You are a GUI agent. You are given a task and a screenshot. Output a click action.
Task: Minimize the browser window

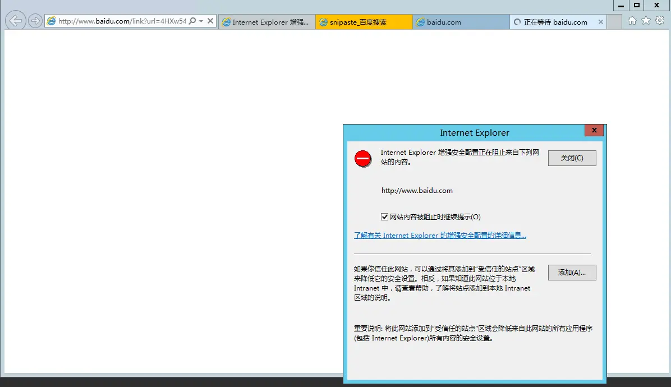click(x=621, y=5)
